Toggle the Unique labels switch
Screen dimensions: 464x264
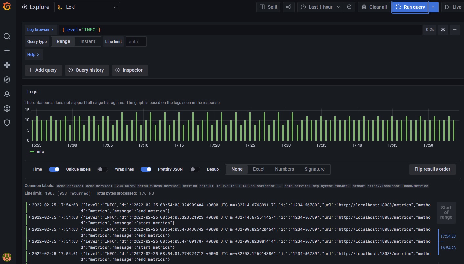[103, 169]
